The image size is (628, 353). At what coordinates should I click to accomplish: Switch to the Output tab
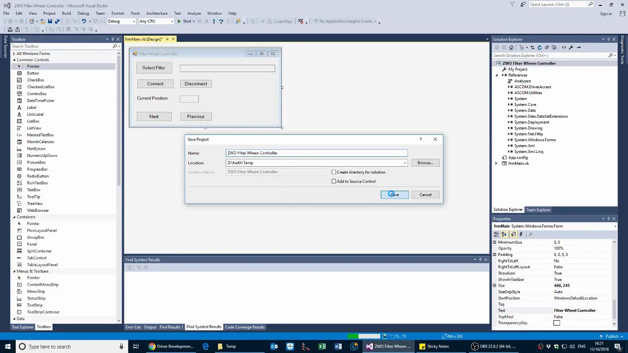[x=150, y=327]
